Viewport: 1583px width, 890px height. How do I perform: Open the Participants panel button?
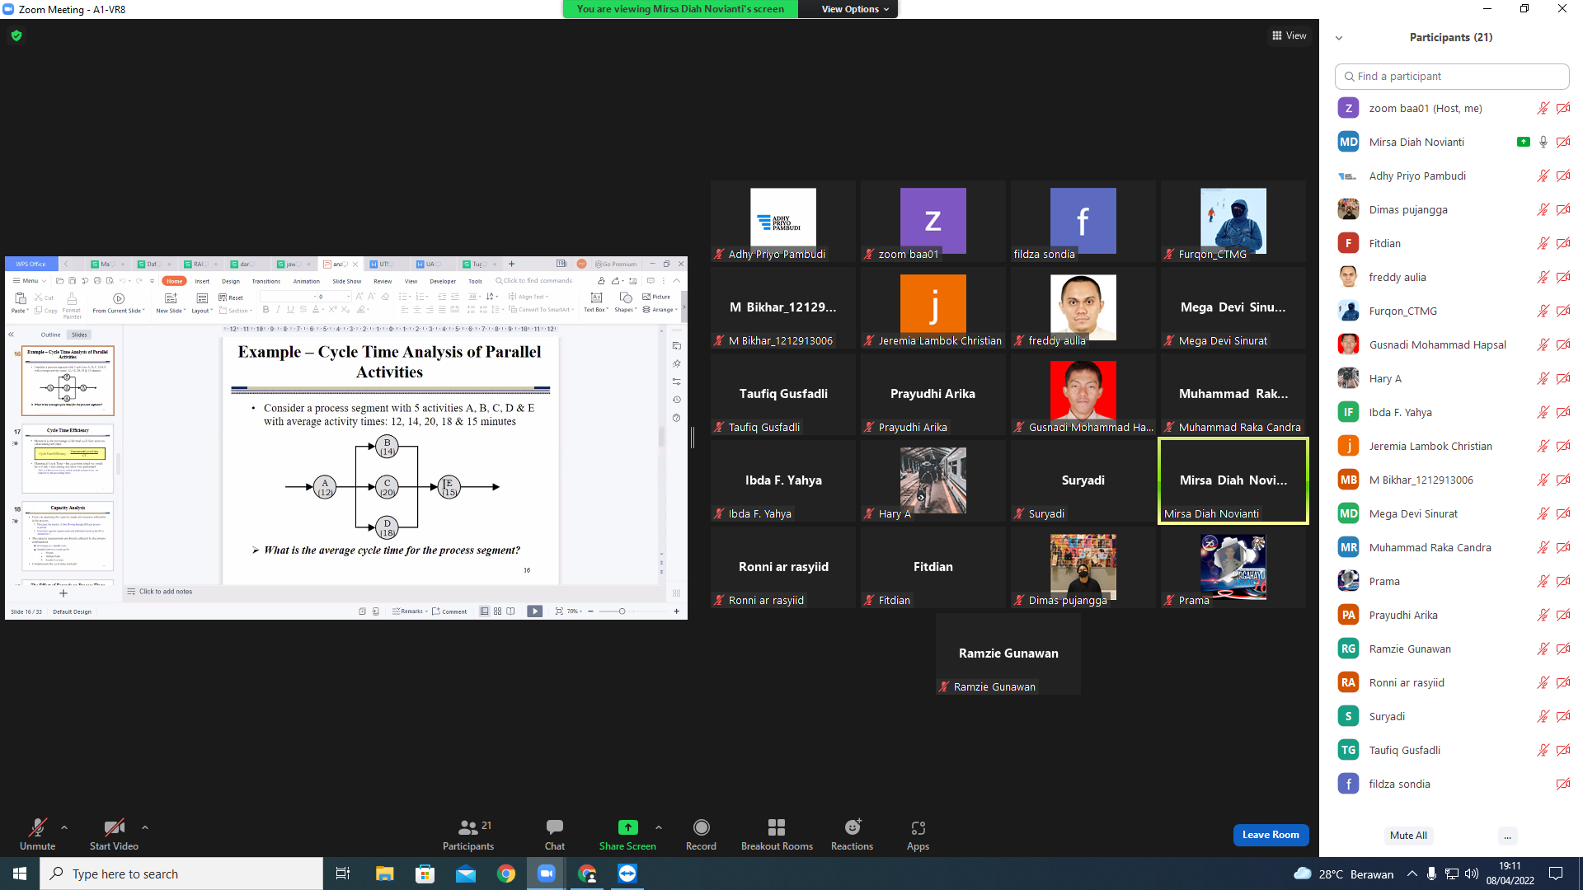tap(468, 834)
